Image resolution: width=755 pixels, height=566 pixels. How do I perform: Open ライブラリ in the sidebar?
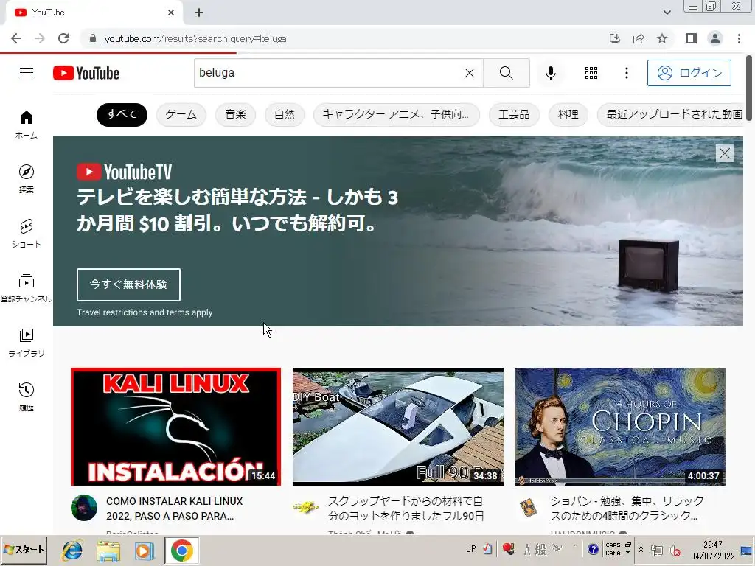(x=27, y=342)
